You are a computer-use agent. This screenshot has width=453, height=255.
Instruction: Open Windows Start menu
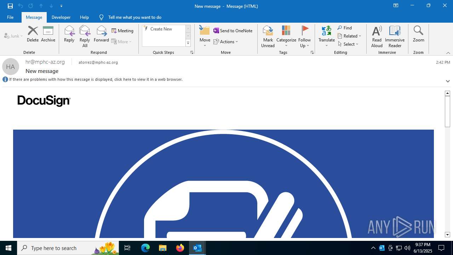click(8, 248)
